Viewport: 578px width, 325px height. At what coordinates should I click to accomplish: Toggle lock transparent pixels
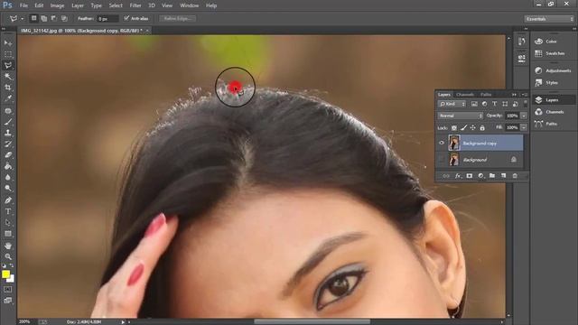454,127
